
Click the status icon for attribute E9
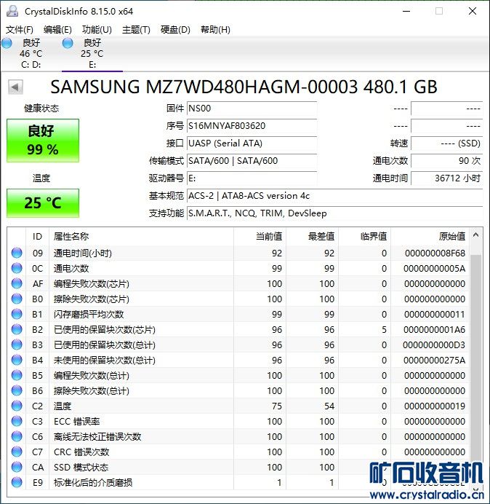[x=17, y=482]
